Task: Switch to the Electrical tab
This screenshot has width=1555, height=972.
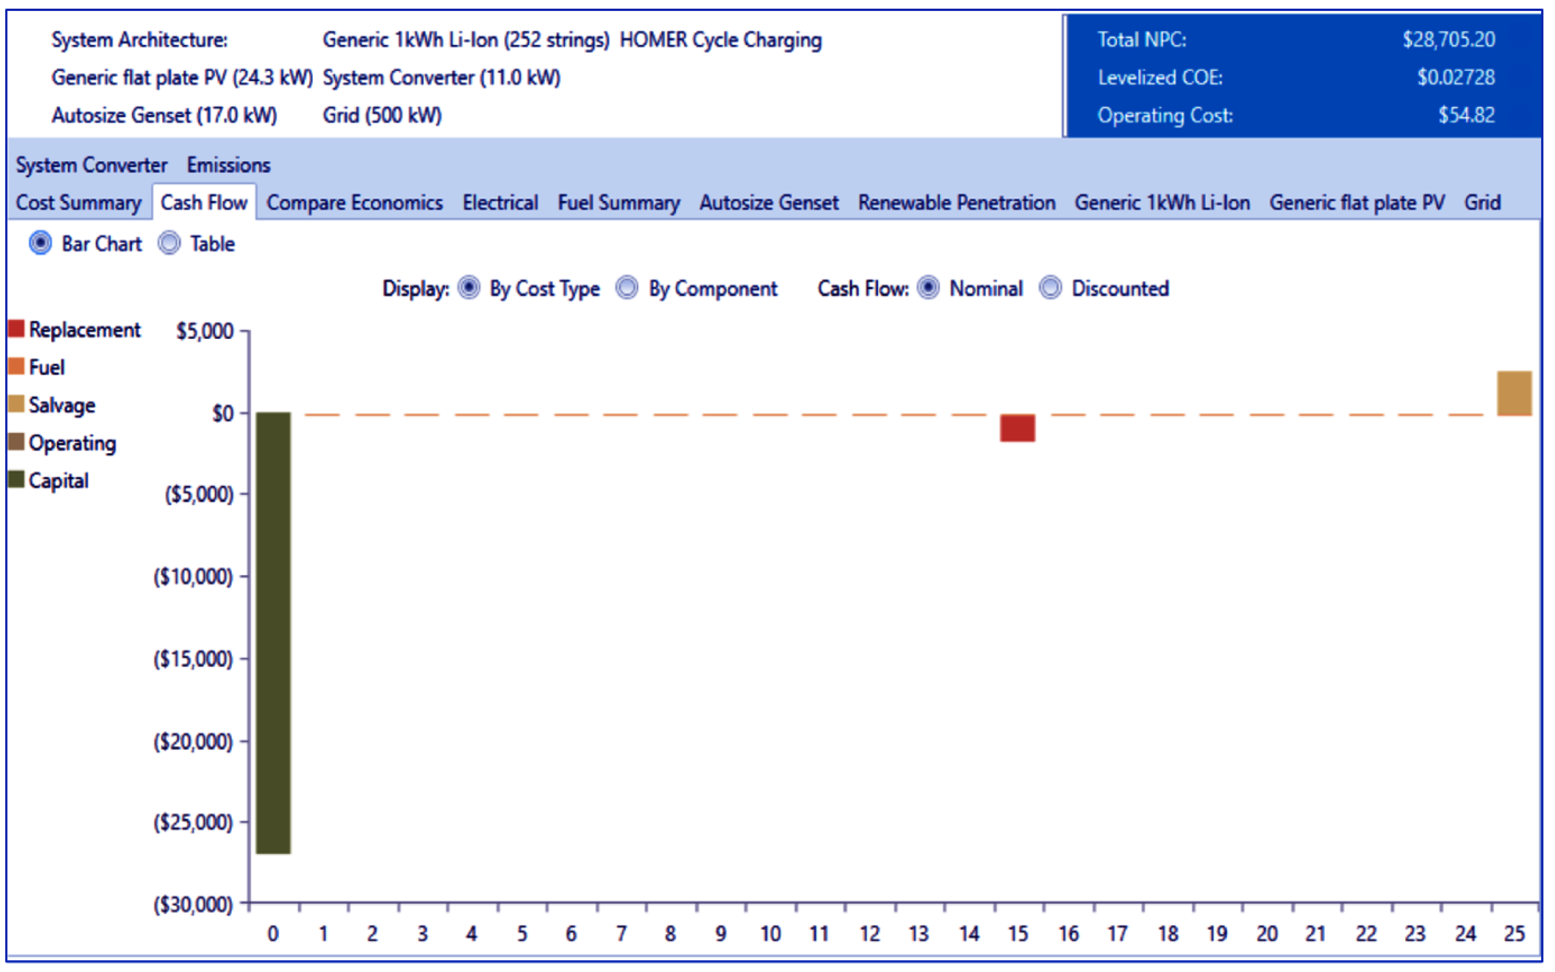Action: click(x=500, y=203)
